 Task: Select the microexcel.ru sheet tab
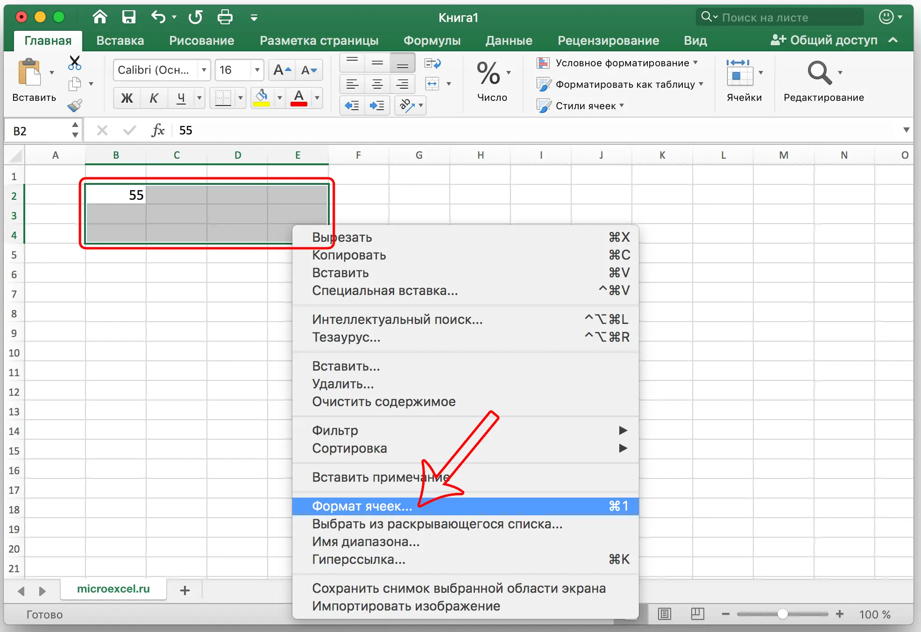click(x=113, y=589)
